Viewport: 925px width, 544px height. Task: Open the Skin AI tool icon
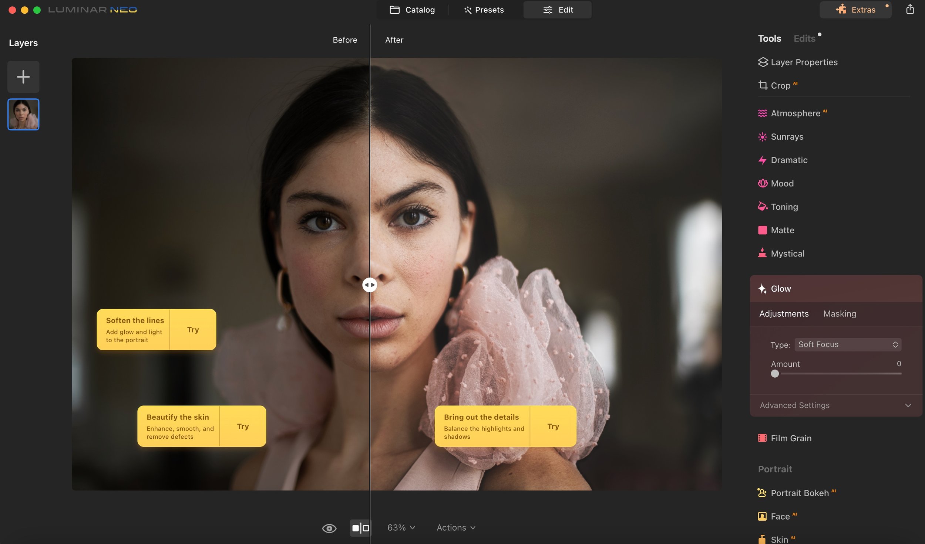[x=762, y=539]
